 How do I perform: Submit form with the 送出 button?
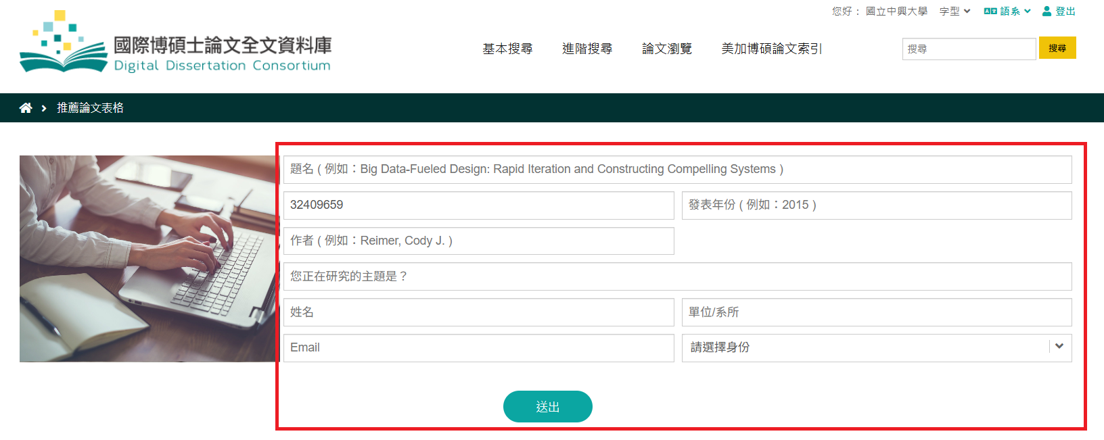tap(547, 407)
